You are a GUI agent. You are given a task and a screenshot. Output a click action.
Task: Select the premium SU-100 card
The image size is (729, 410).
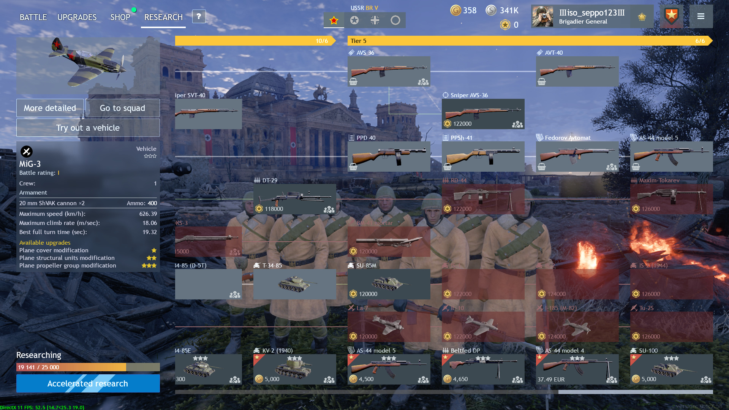pyautogui.click(x=671, y=369)
